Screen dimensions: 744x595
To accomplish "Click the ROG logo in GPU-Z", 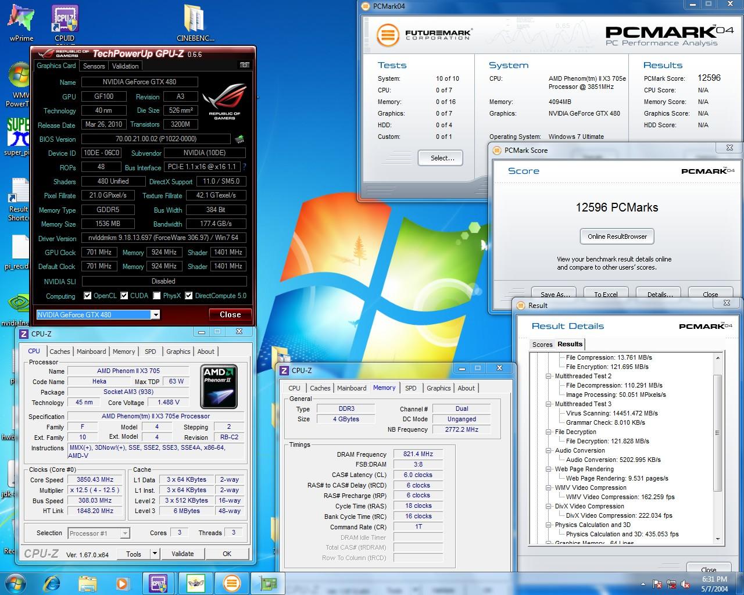I will pos(224,103).
